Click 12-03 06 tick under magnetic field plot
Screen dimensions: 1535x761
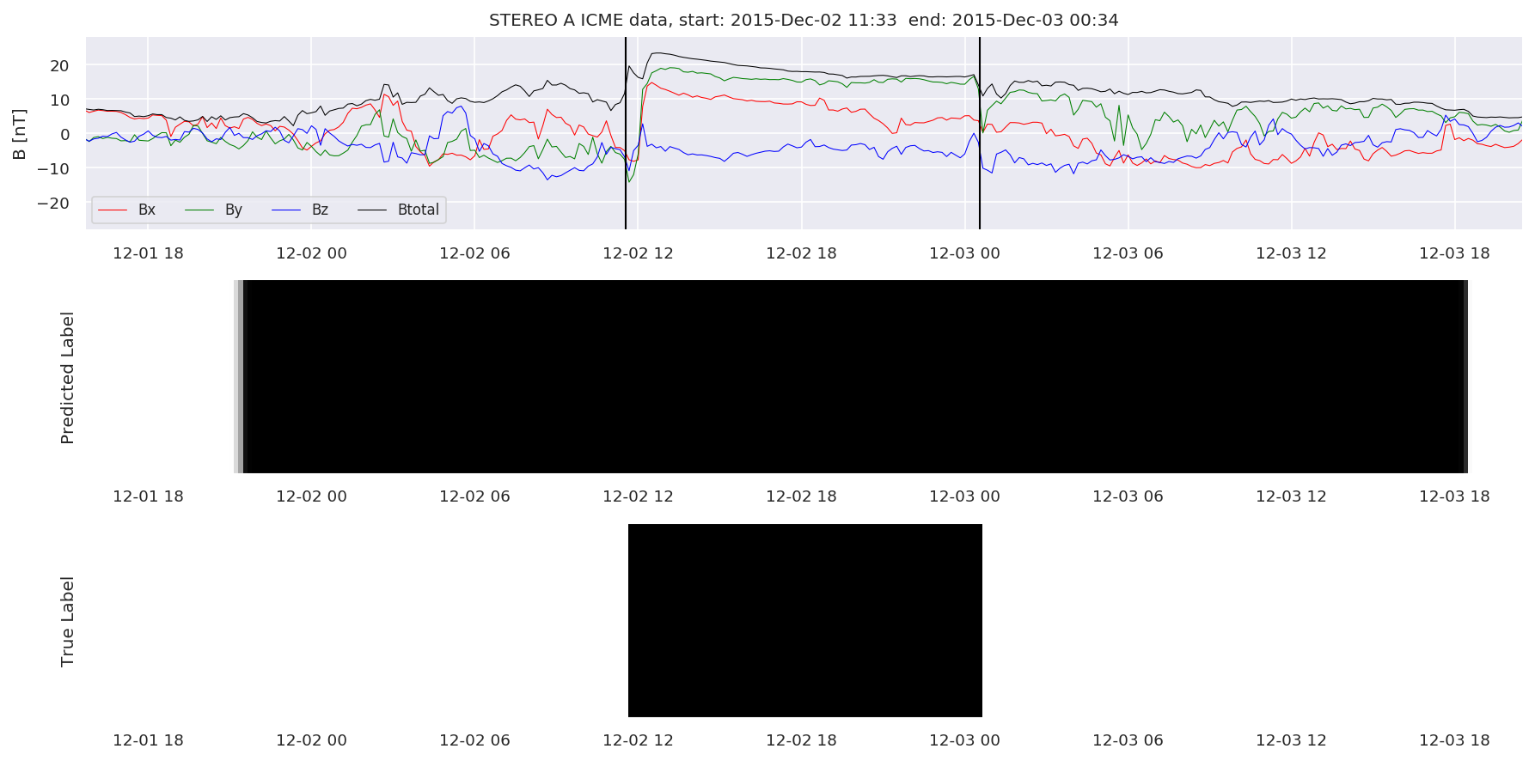[x=1128, y=253]
